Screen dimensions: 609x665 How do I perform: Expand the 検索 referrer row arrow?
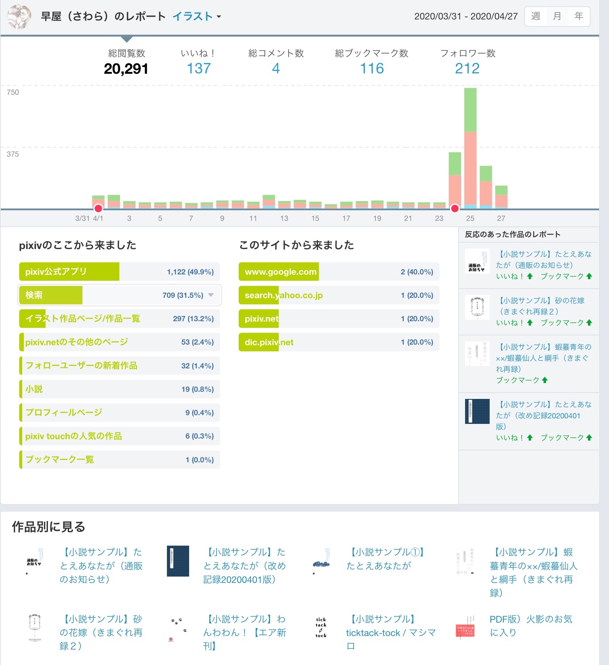(211, 295)
